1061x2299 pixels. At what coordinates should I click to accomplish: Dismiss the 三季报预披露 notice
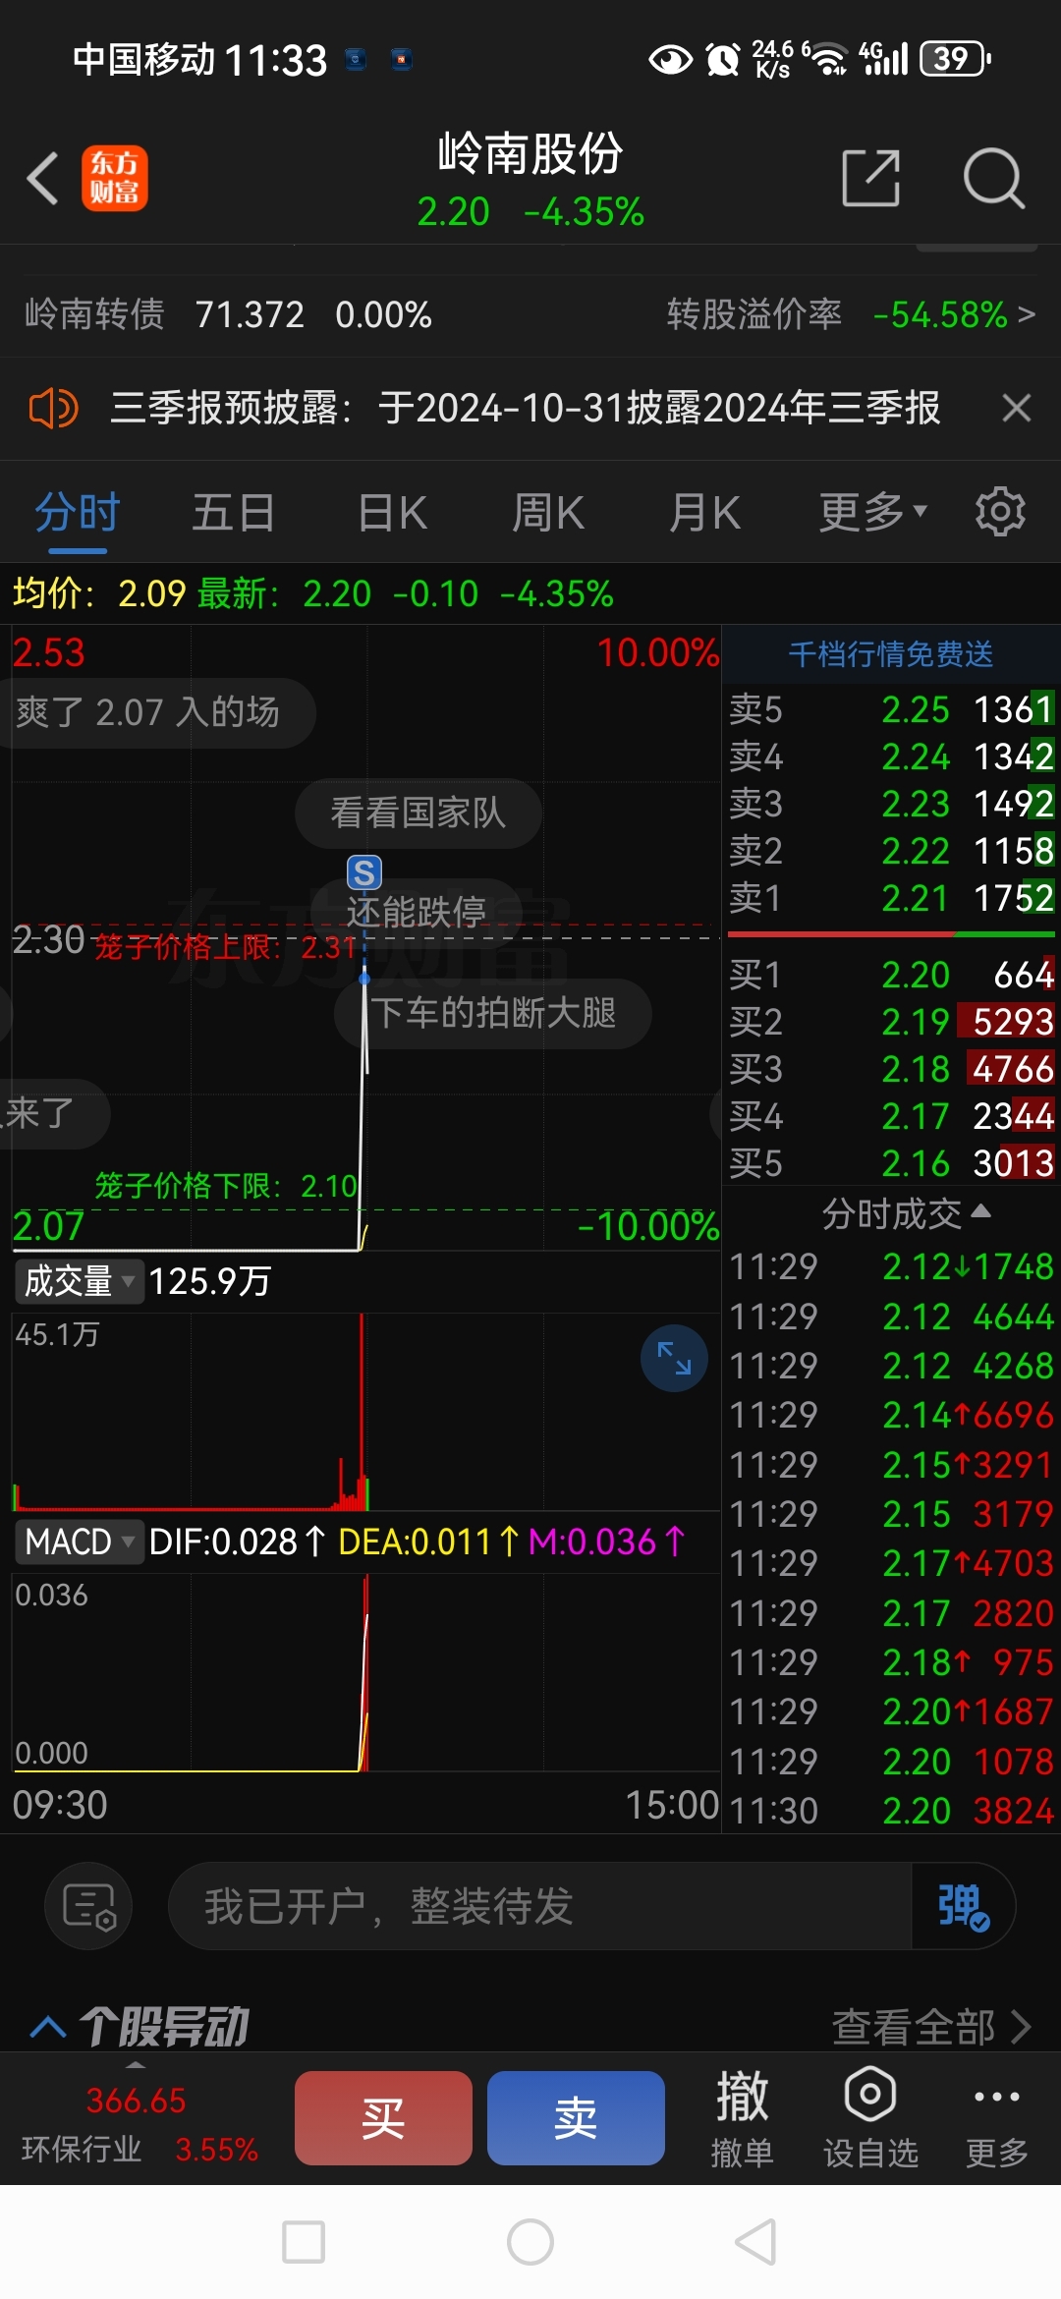point(1016,408)
